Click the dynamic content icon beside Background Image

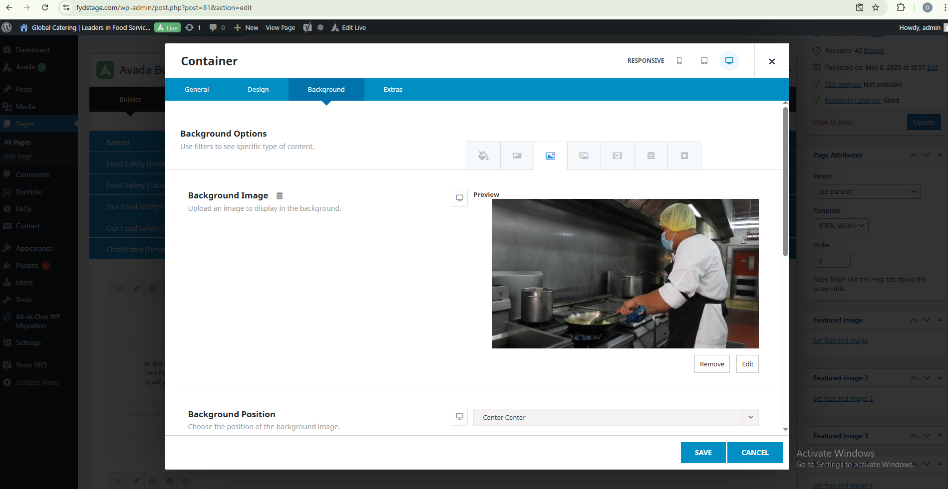point(280,196)
